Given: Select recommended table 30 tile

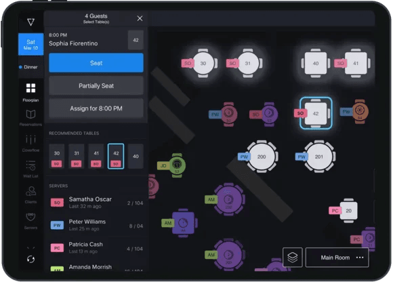Looking at the screenshot, I should [57, 156].
